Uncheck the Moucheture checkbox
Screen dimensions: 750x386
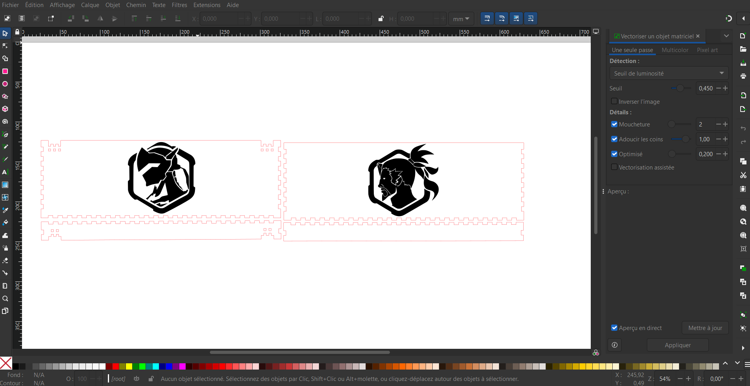(x=614, y=124)
